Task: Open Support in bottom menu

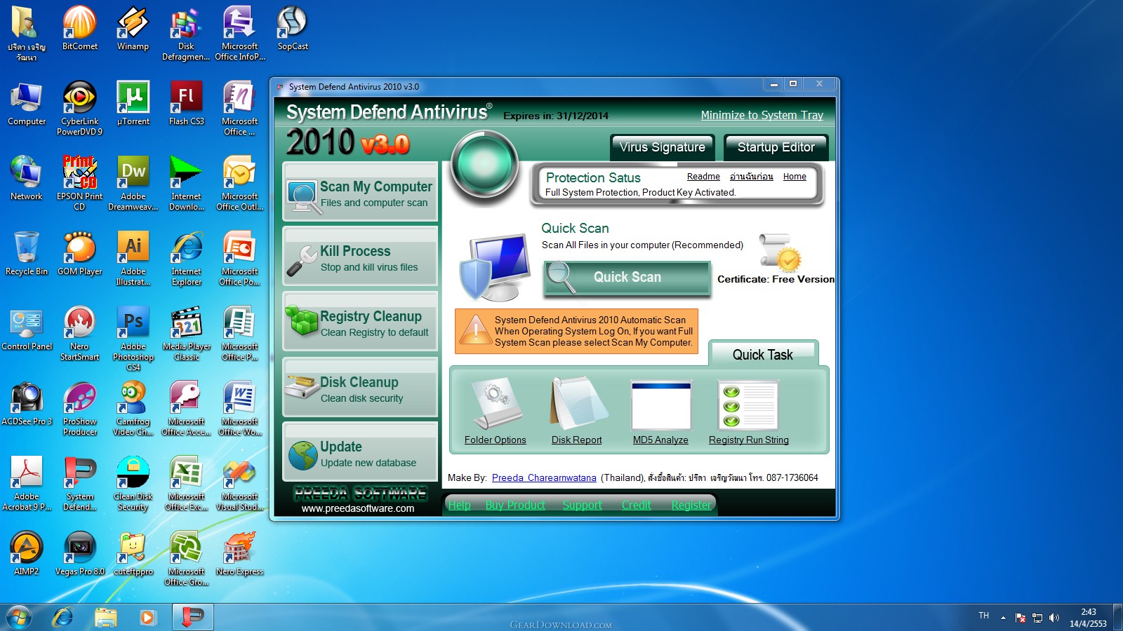Action: pyautogui.click(x=582, y=505)
